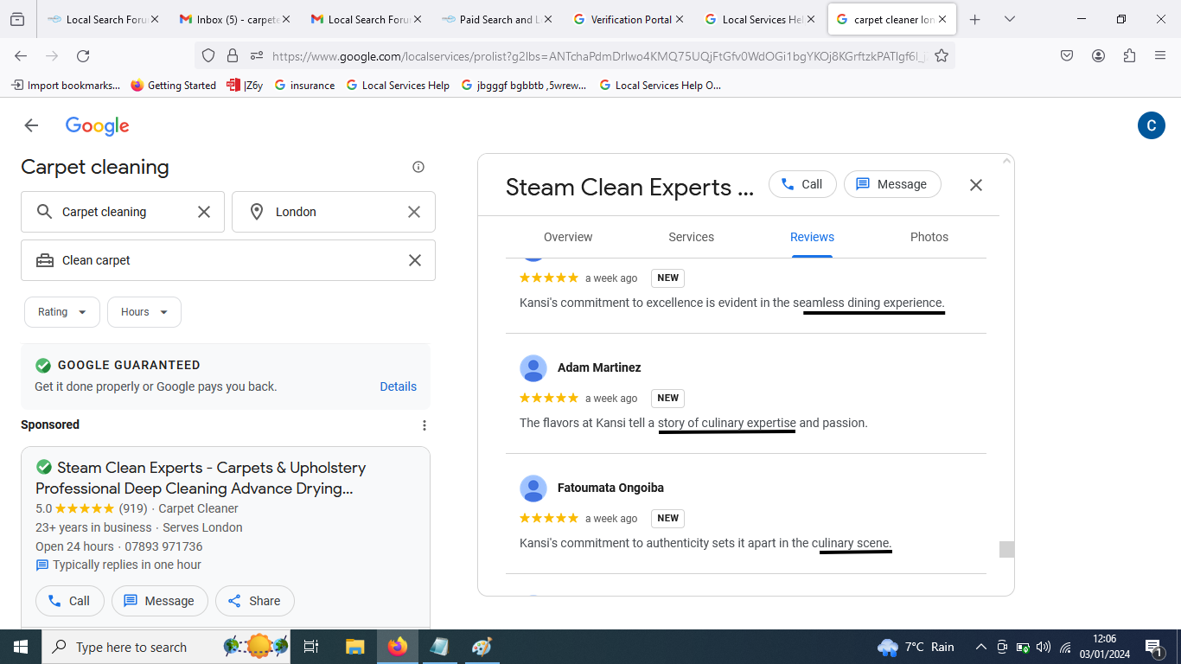Open the Sponsored three-dot options menu
Viewport: 1181px width, 664px height.
pyautogui.click(x=424, y=425)
